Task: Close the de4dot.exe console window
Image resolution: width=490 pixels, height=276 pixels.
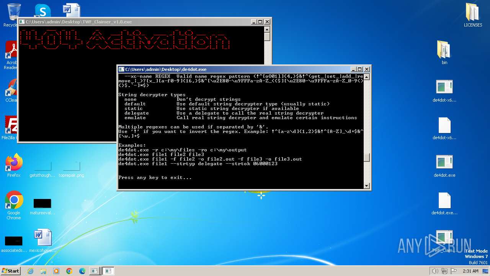Action: (367, 69)
